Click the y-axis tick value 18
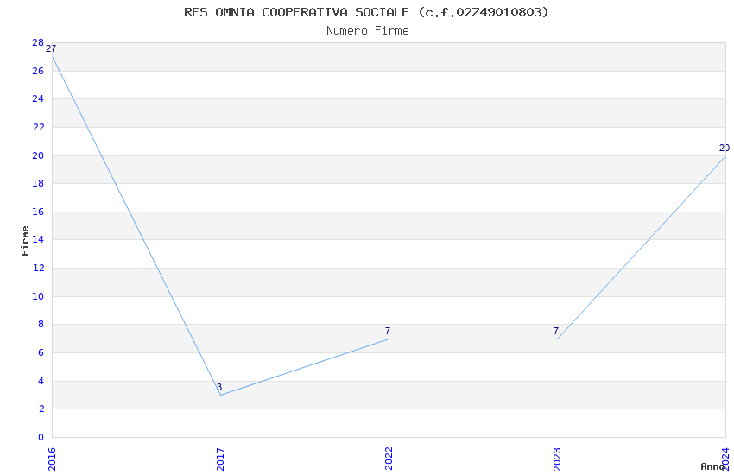 38,183
